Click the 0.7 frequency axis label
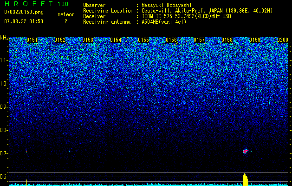292x186 pixels. pos(4,153)
